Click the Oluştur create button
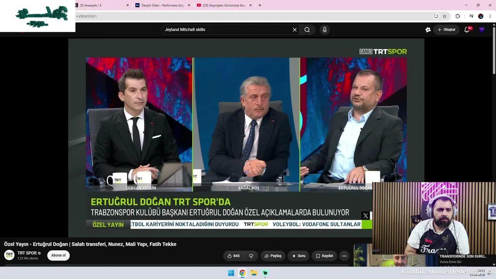Image resolution: width=496 pixels, height=279 pixels. [x=446, y=30]
